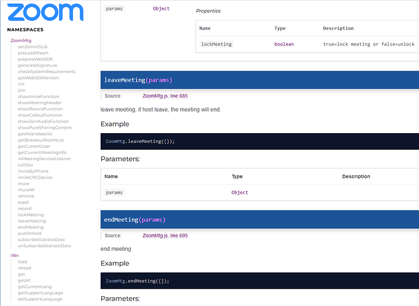The image size is (419, 306).
Task: Jump to showJoinAudioFunction
Action: (x=43, y=121)
